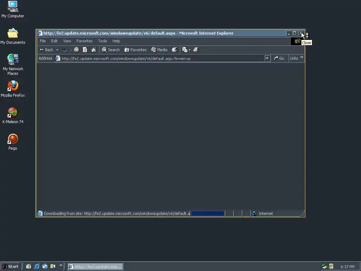This screenshot has height=271, width=361.
Task: Expand Quick Launch overflow chevron
Action: [x=61, y=265]
